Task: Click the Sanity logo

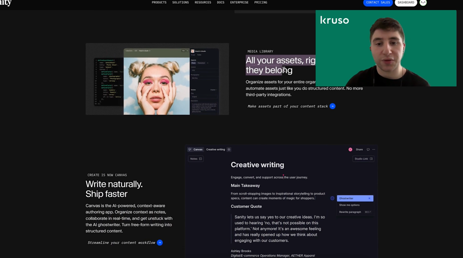Action: (6, 3)
